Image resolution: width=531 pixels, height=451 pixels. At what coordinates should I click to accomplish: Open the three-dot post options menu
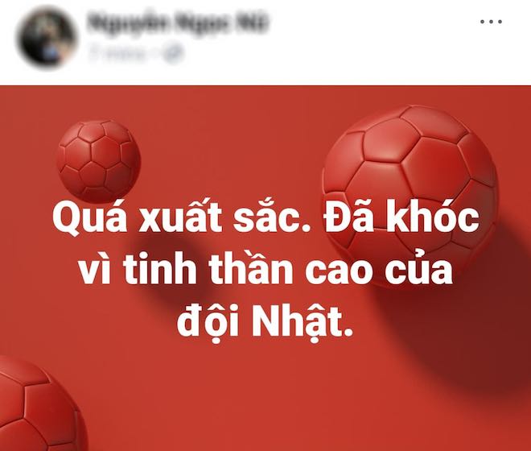491,22
